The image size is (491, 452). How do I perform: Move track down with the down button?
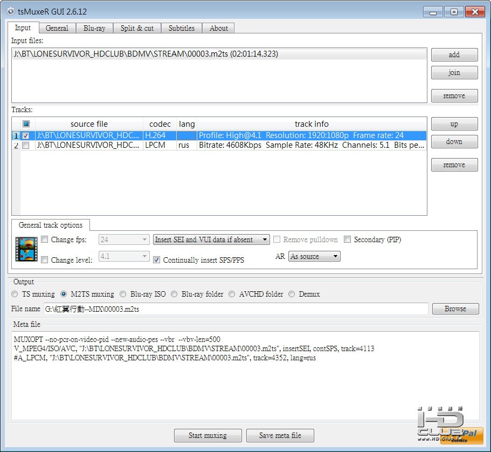[x=454, y=142]
